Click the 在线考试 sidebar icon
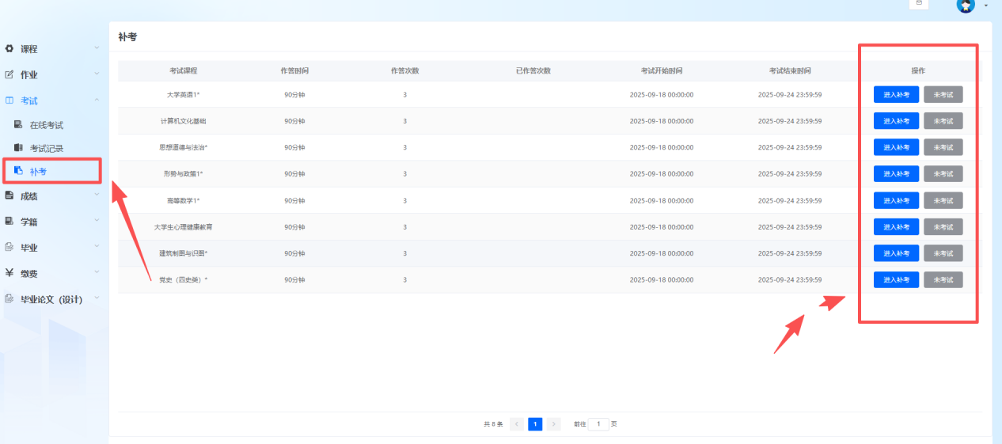 18,125
